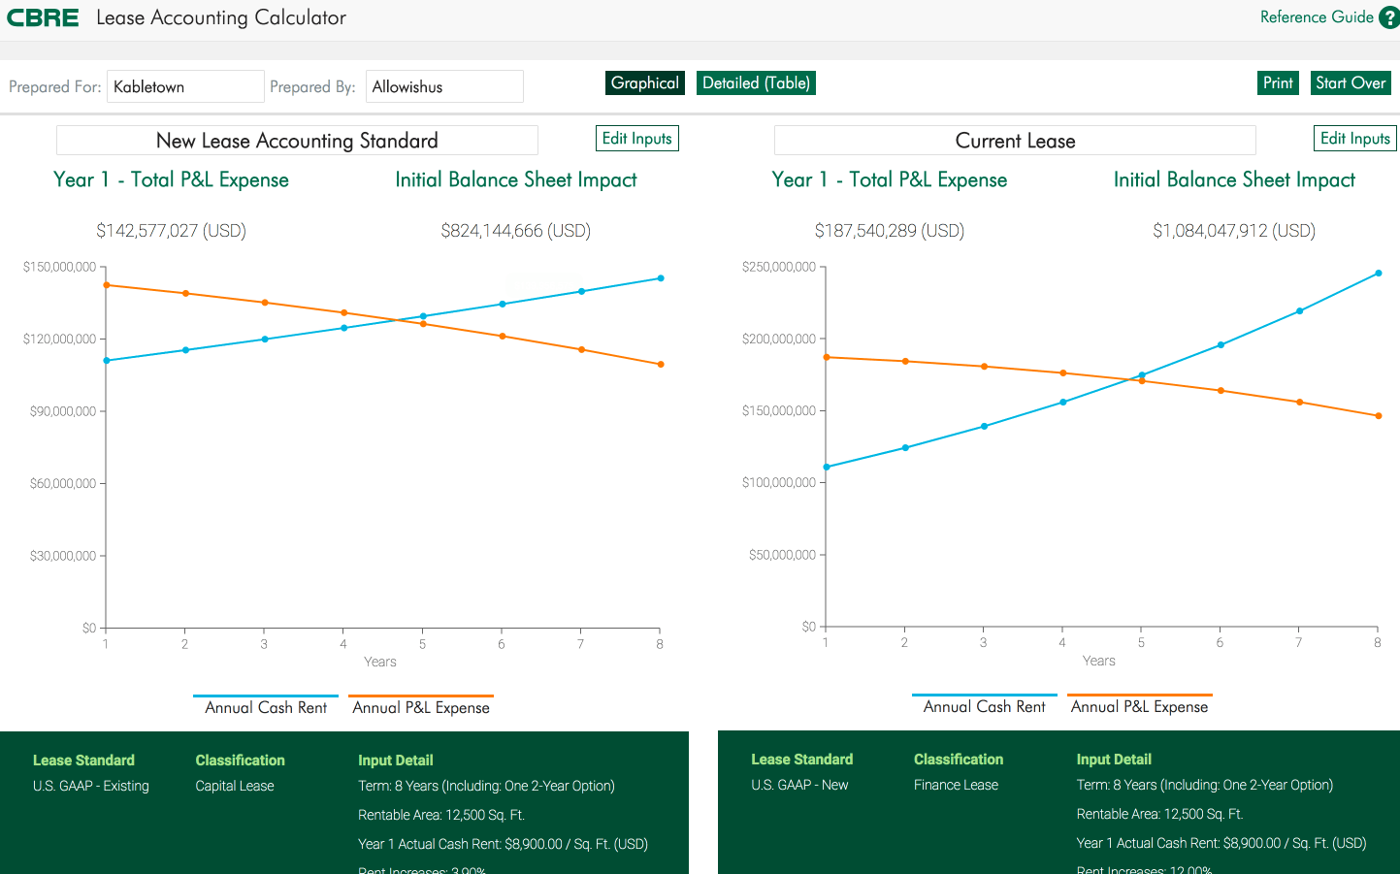
Task: Click the CBRE logo
Action: (43, 17)
